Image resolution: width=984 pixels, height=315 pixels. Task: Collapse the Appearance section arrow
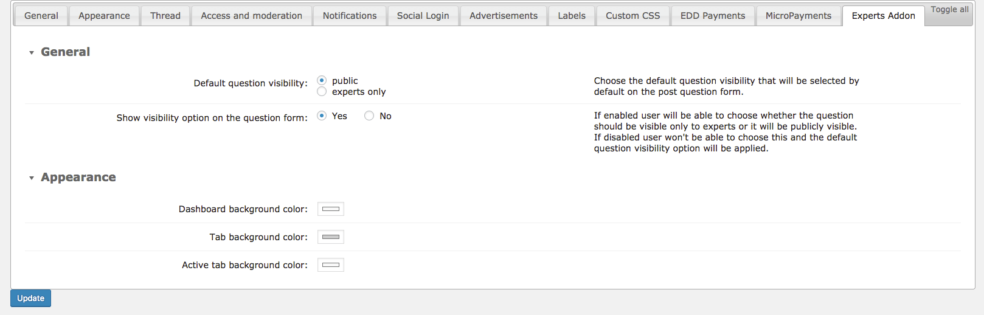[32, 178]
